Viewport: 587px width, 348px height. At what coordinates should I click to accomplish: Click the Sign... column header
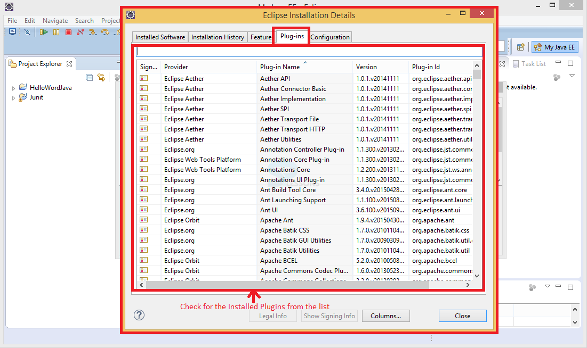pyautogui.click(x=149, y=67)
